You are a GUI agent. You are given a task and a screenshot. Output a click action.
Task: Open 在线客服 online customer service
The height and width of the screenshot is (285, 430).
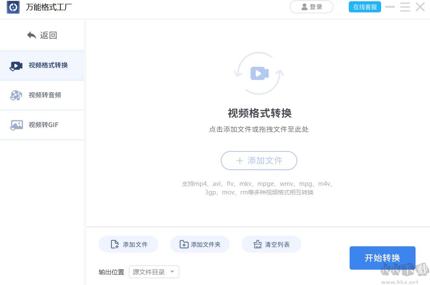365,7
